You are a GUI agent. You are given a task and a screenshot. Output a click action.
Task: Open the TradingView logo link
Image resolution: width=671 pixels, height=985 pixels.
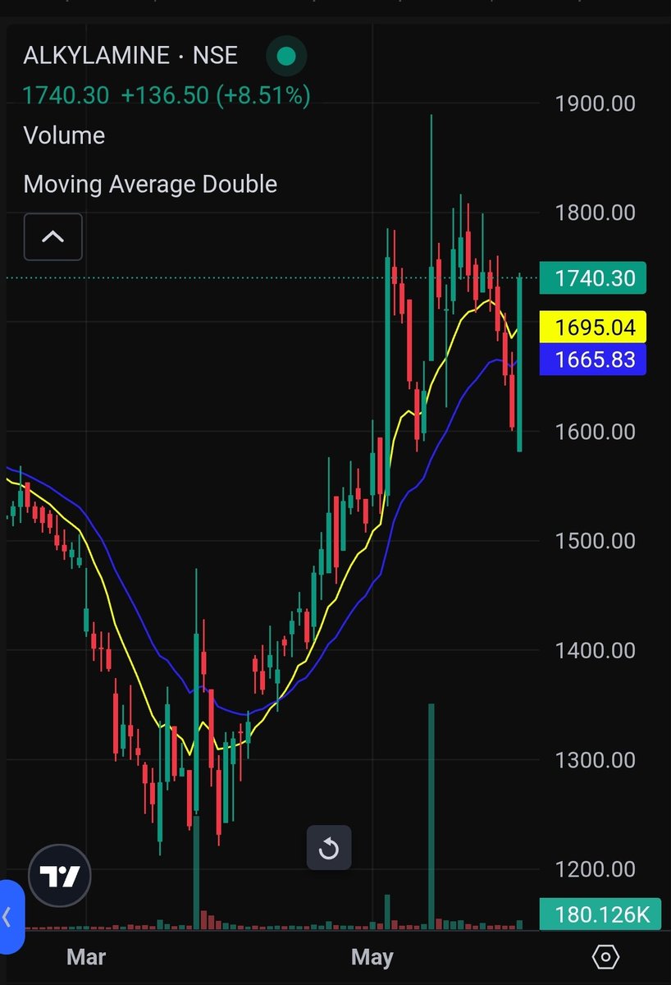click(60, 877)
